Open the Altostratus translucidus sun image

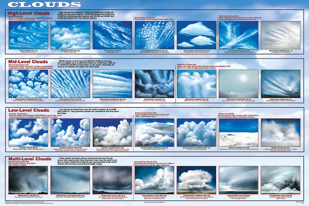[x=239, y=84]
